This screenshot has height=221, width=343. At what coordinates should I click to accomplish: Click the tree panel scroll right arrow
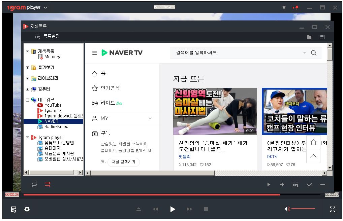80,173
